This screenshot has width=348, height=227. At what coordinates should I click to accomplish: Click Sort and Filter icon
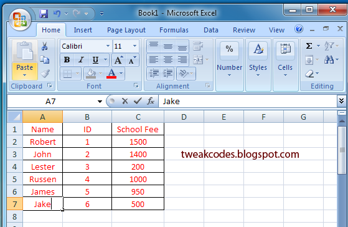[x=329, y=46]
